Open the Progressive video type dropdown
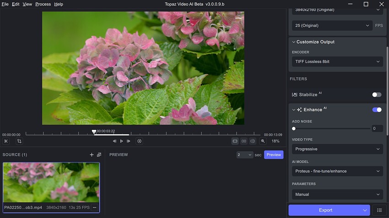 pos(337,149)
